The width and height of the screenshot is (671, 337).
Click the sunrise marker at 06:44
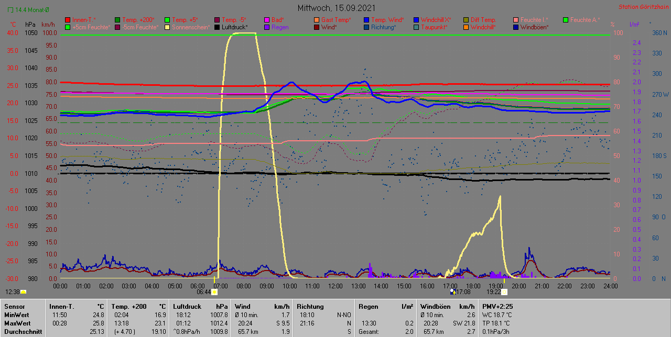214,292
